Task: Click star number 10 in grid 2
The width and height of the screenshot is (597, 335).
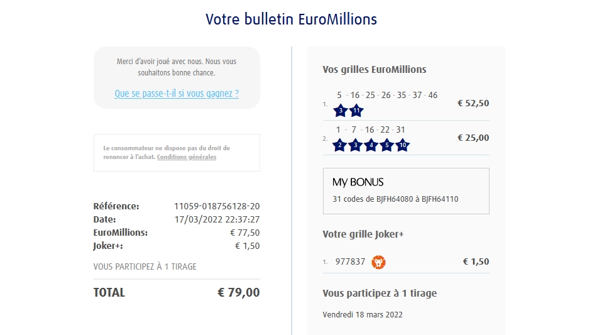Action: click(403, 145)
